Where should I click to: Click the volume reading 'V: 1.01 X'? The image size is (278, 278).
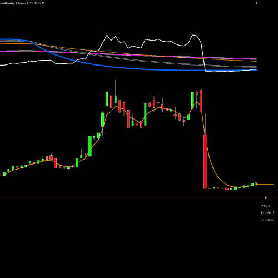coord(267,213)
